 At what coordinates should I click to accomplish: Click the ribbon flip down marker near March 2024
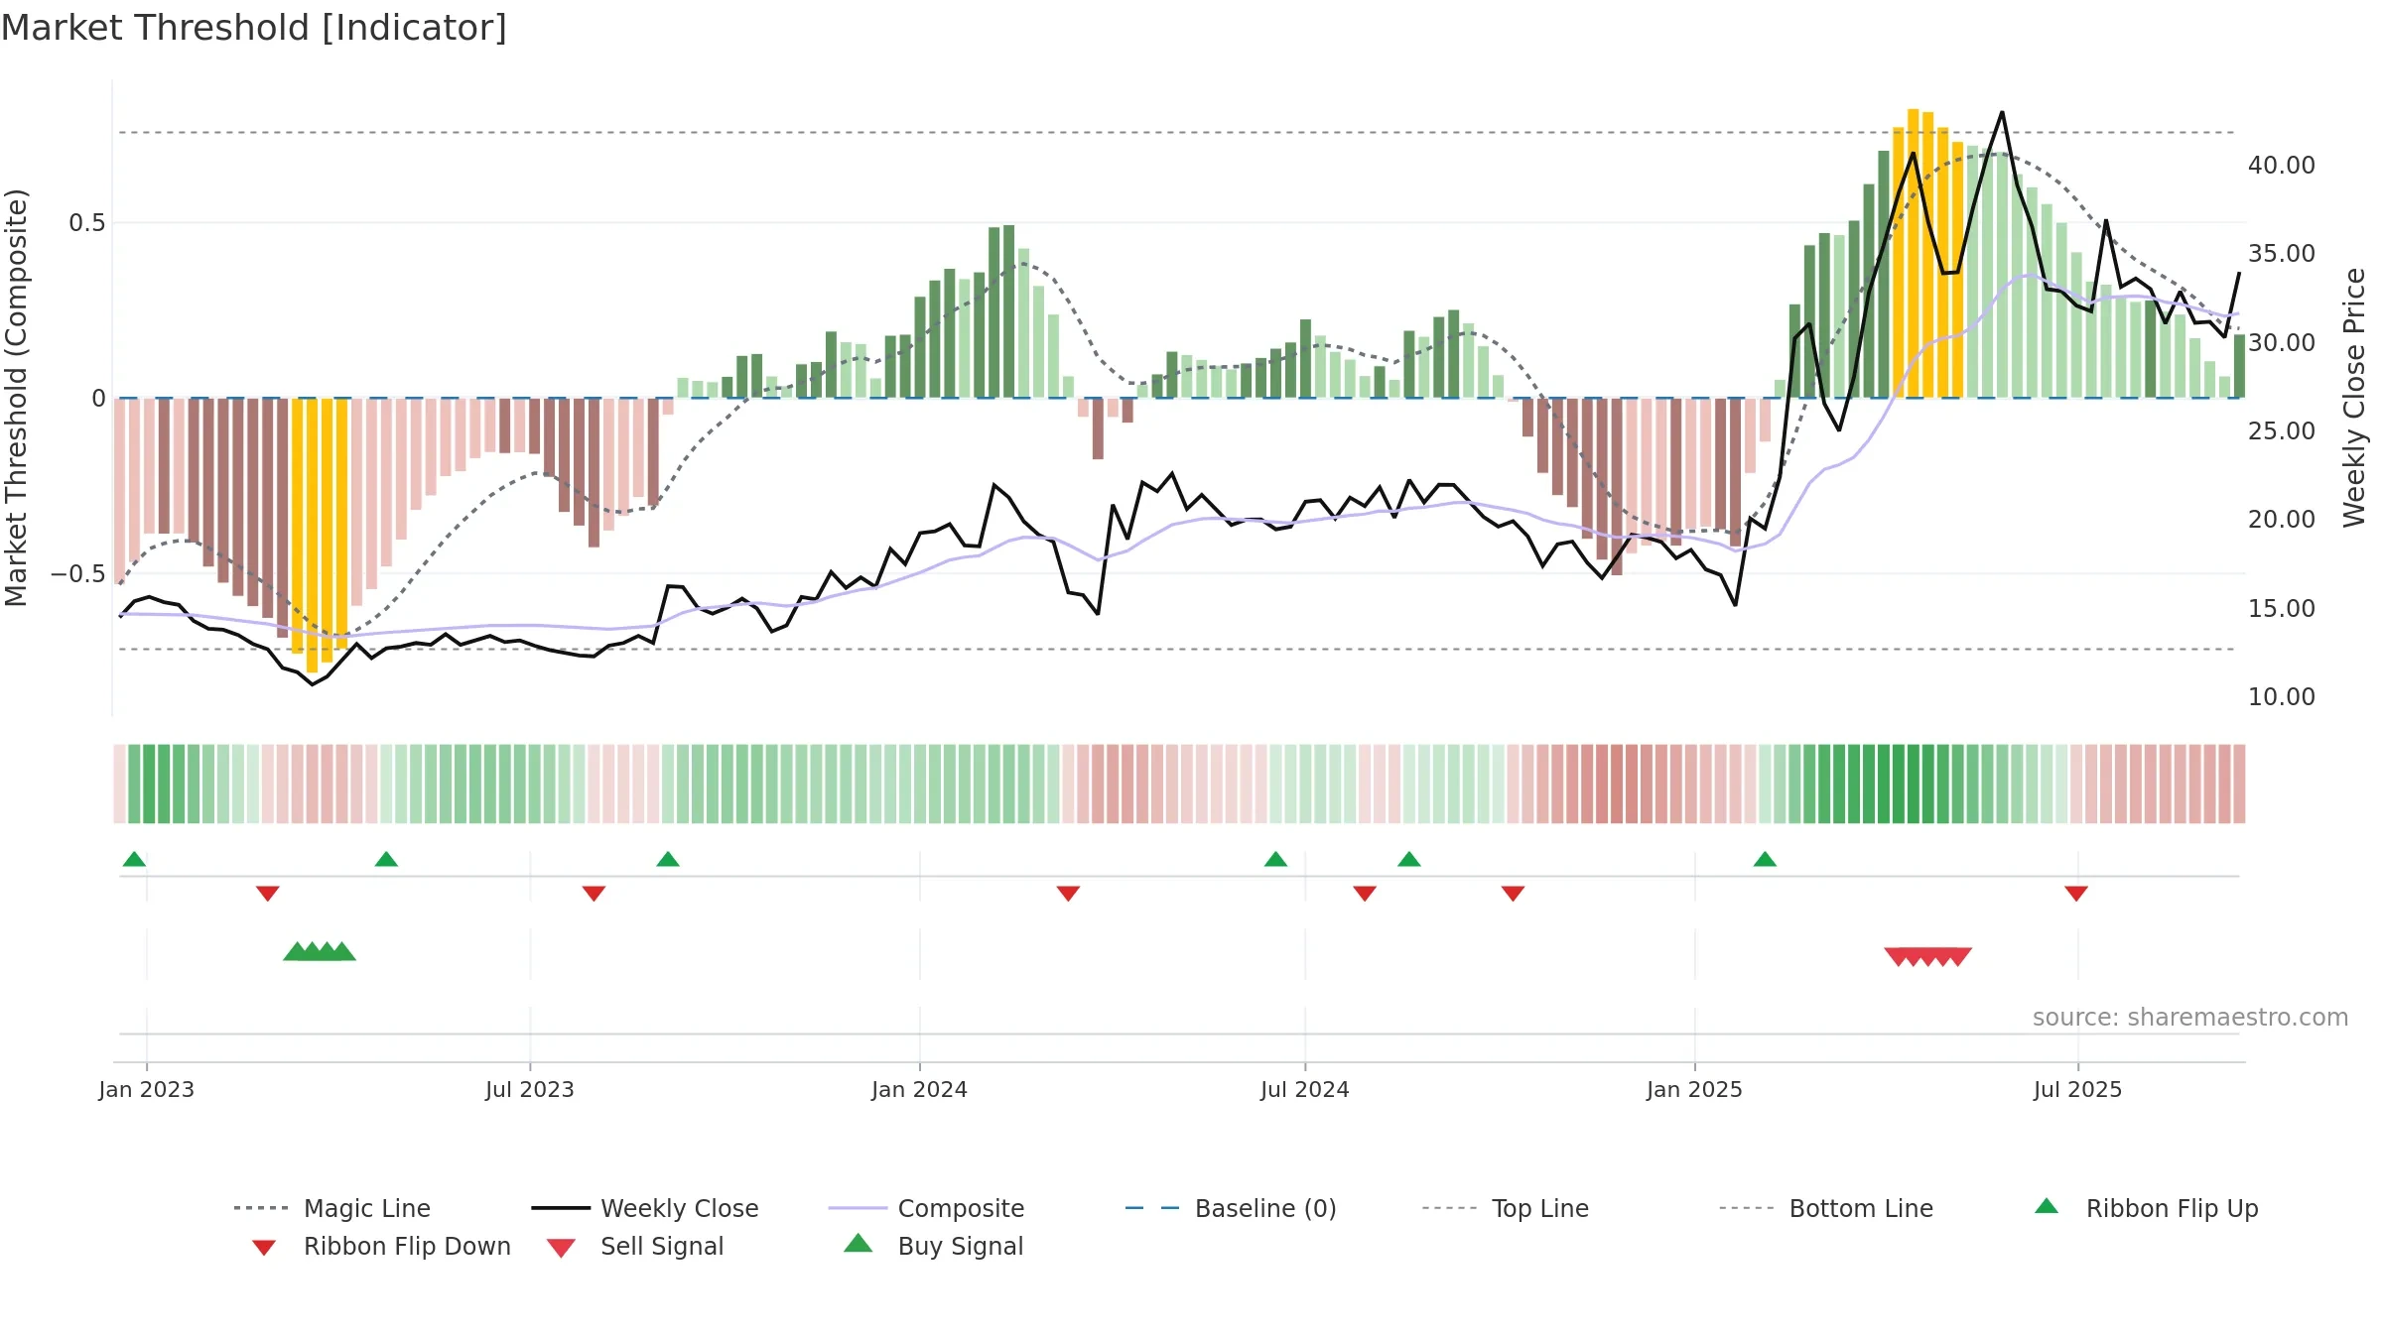[x=1068, y=894]
